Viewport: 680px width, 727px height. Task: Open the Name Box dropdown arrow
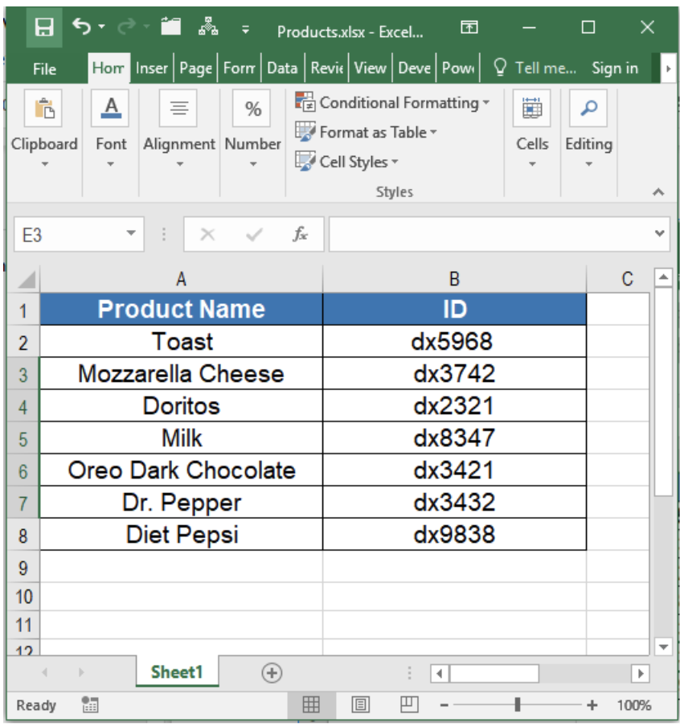(132, 232)
